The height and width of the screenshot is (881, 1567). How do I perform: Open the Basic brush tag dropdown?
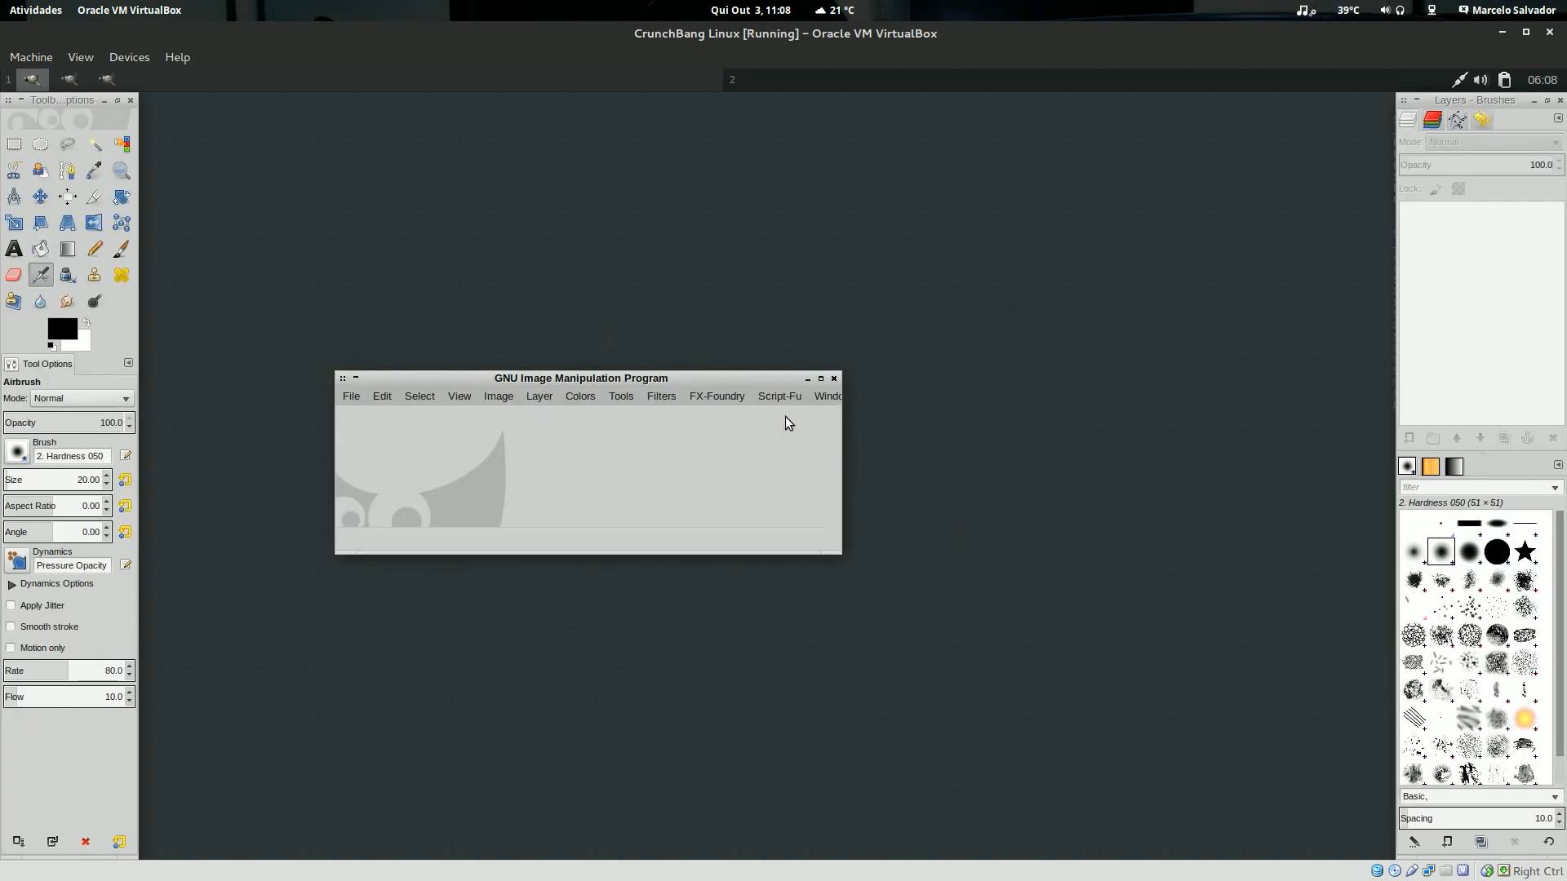coord(1555,797)
